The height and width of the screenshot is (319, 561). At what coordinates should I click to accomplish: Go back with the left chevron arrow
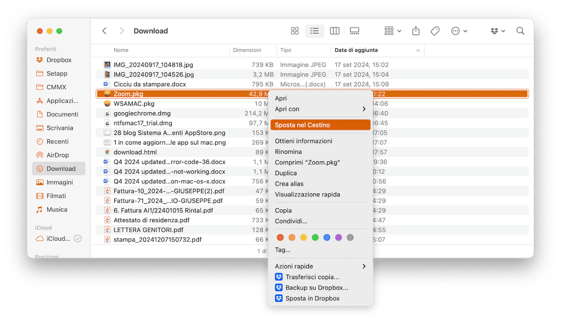[104, 31]
